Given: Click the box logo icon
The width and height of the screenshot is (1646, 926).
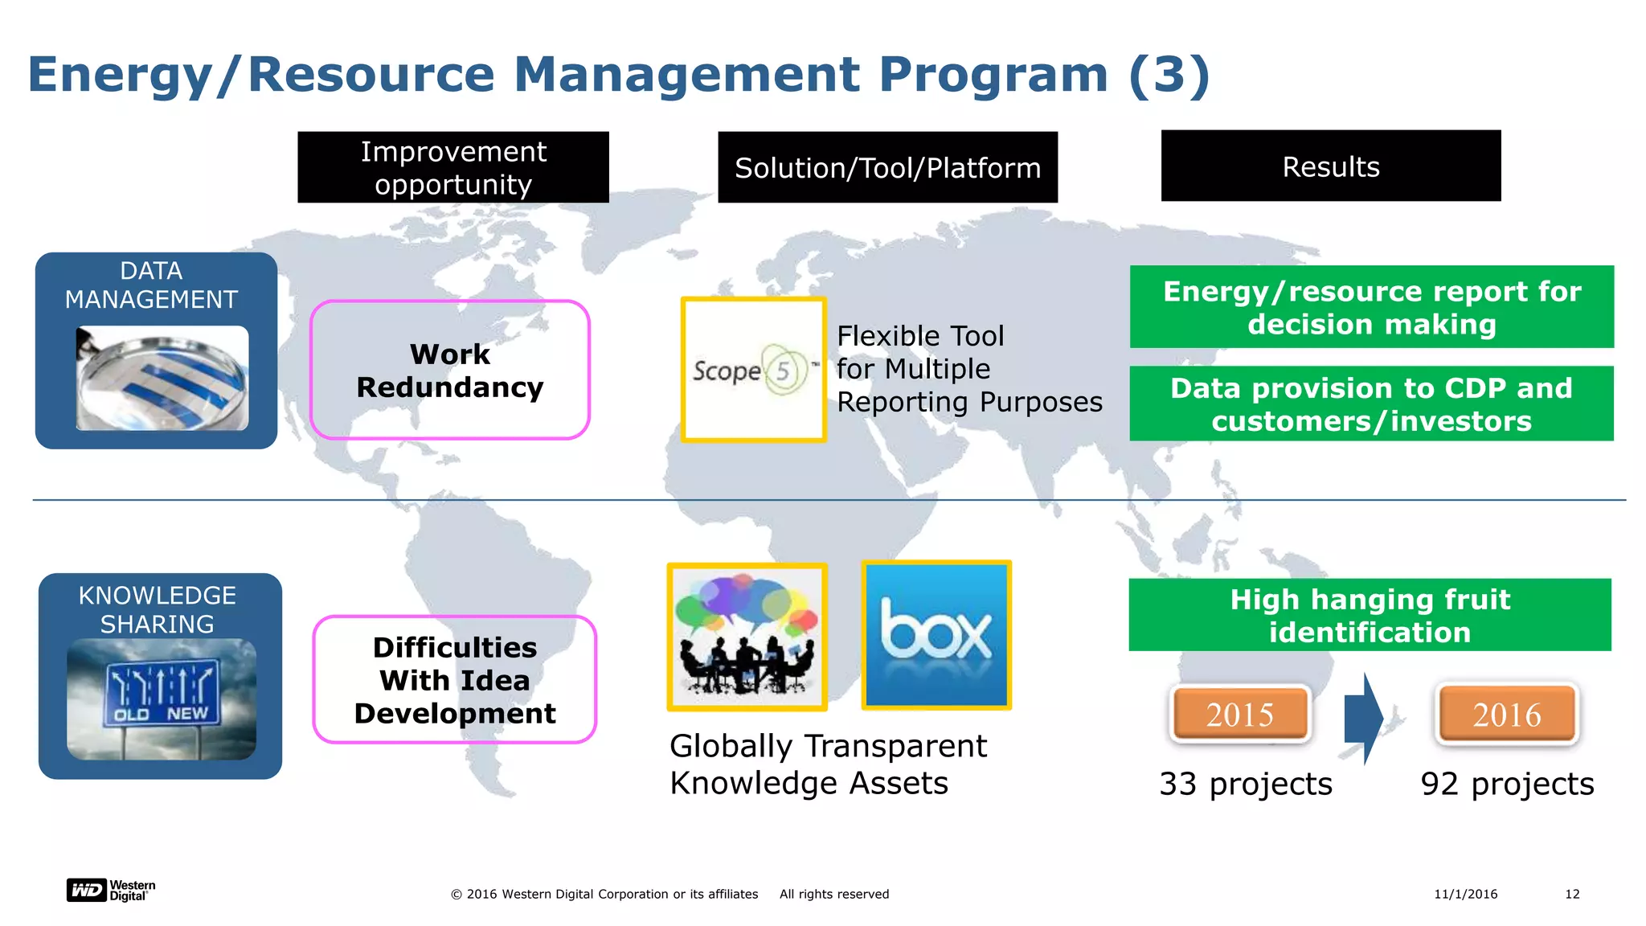Looking at the screenshot, I should click(936, 635).
